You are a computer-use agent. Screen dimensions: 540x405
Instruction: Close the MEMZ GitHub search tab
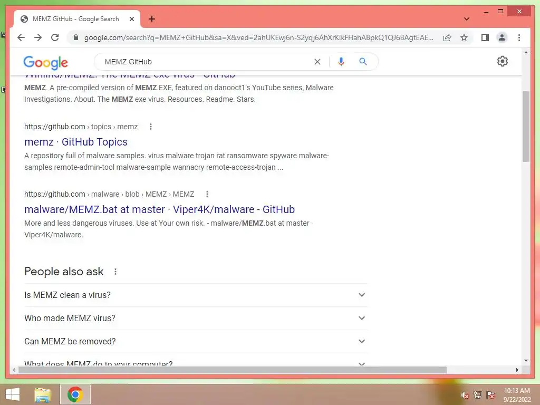(x=131, y=19)
